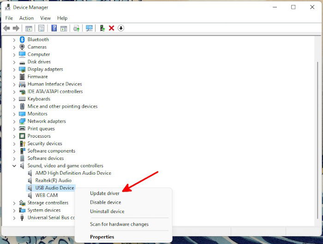
Task: Click the Computer category monitor icon
Action: pos(22,54)
